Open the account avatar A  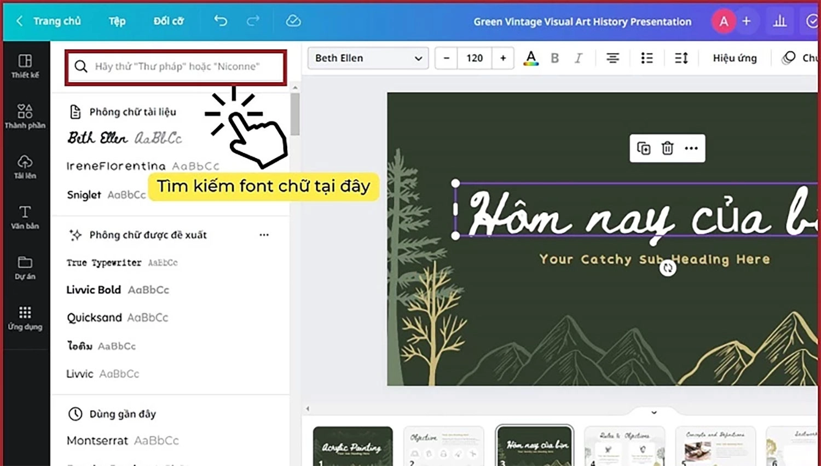point(724,21)
